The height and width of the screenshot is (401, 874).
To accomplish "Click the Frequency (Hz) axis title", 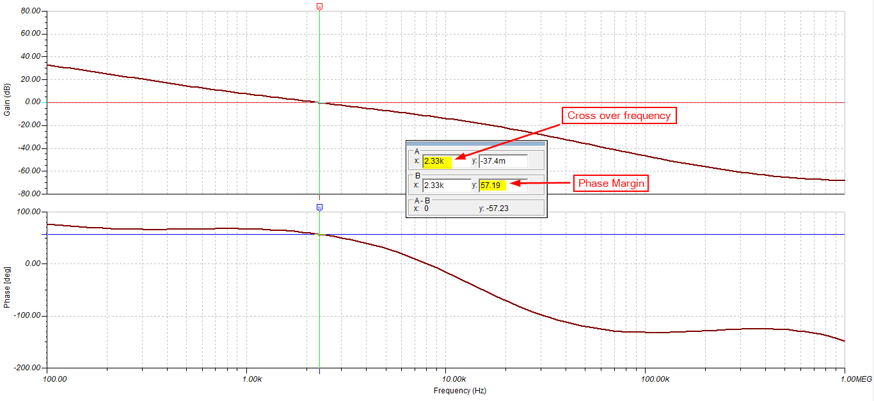I will [x=459, y=391].
